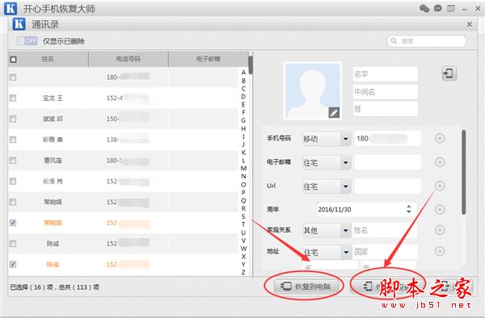485x318 pixels.
Task: Click the 姓名 field in 家庭关系 row
Action: pos(385,230)
